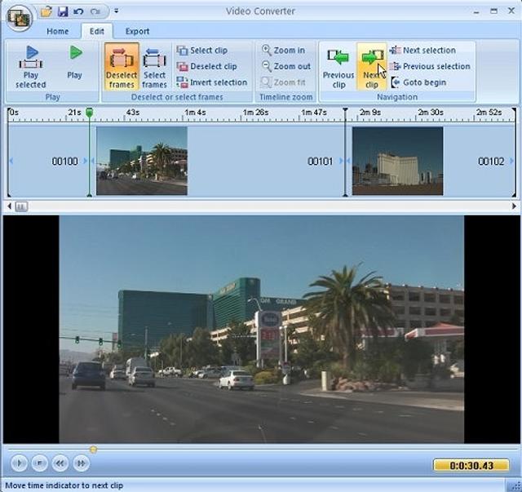This screenshot has width=522, height=492.
Task: Jump to the Next selection
Action: (422, 50)
